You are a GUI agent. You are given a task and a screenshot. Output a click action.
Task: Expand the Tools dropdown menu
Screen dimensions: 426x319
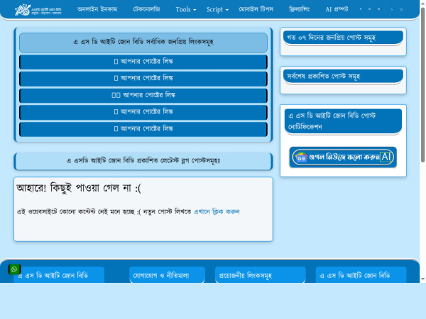tap(186, 9)
